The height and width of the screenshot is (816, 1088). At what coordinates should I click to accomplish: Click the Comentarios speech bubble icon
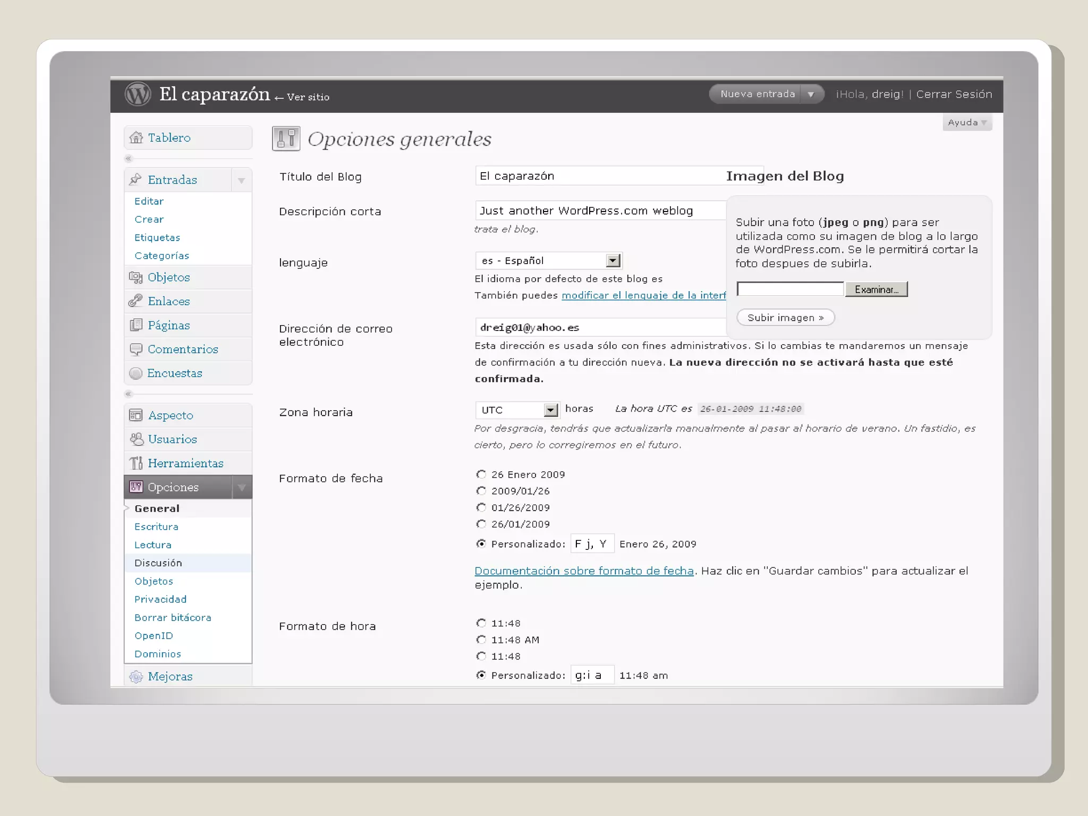pyautogui.click(x=136, y=349)
